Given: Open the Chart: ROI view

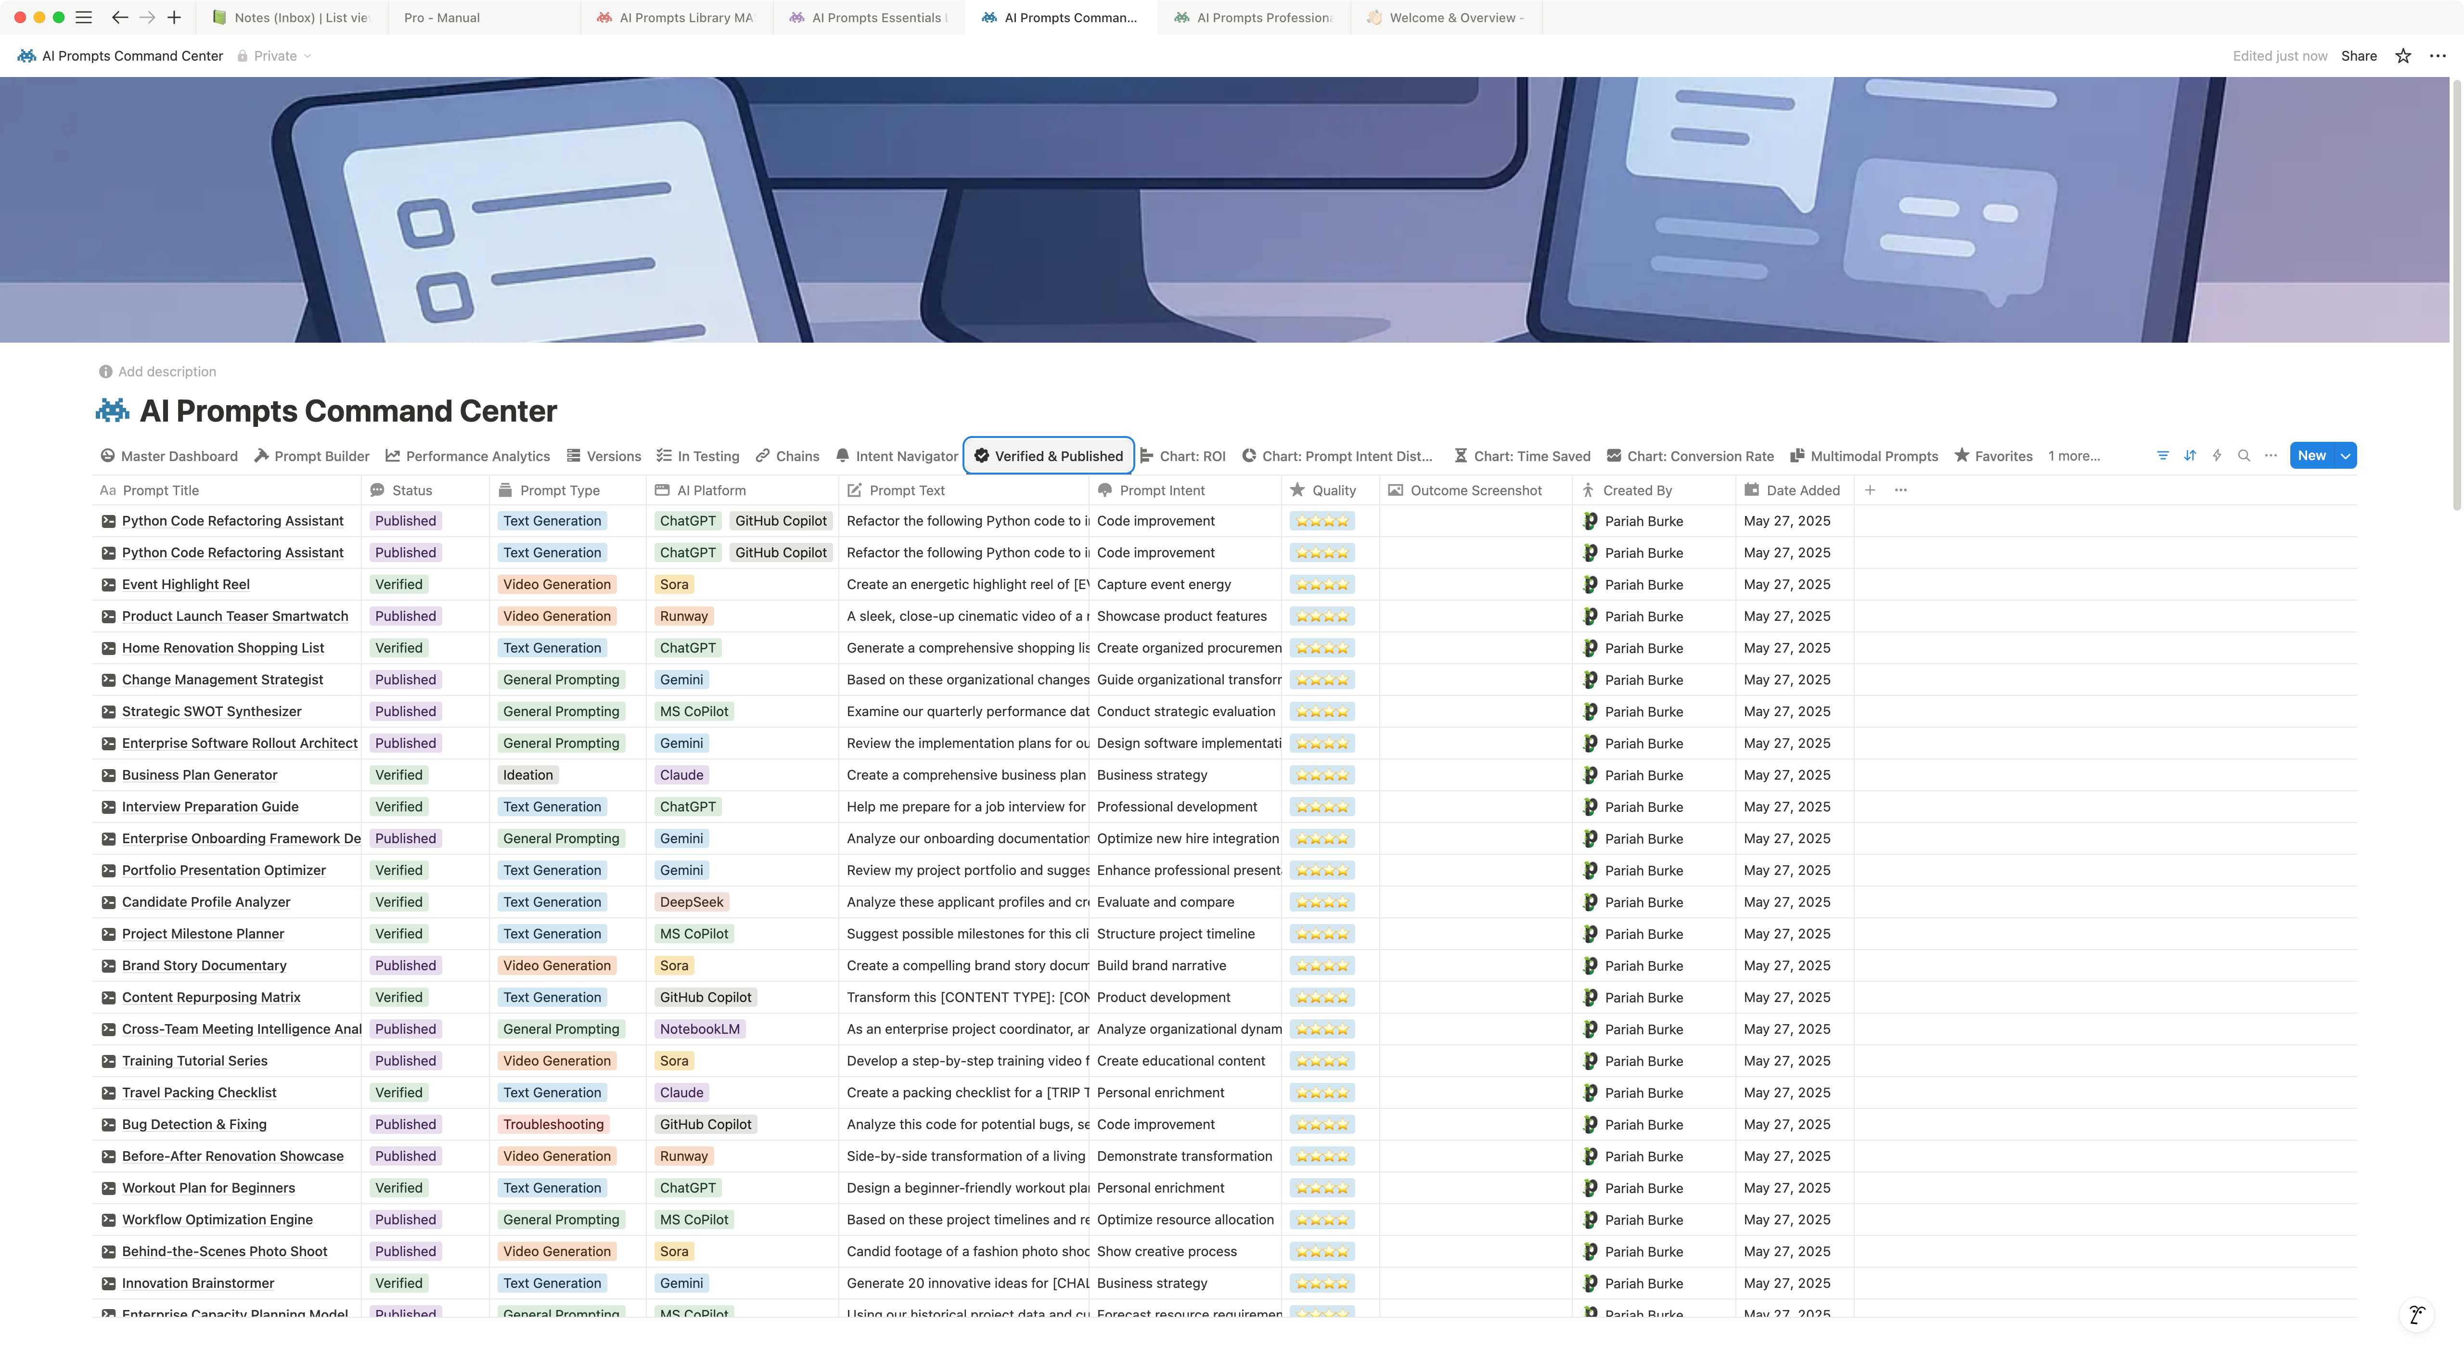Looking at the screenshot, I should click(1182, 455).
